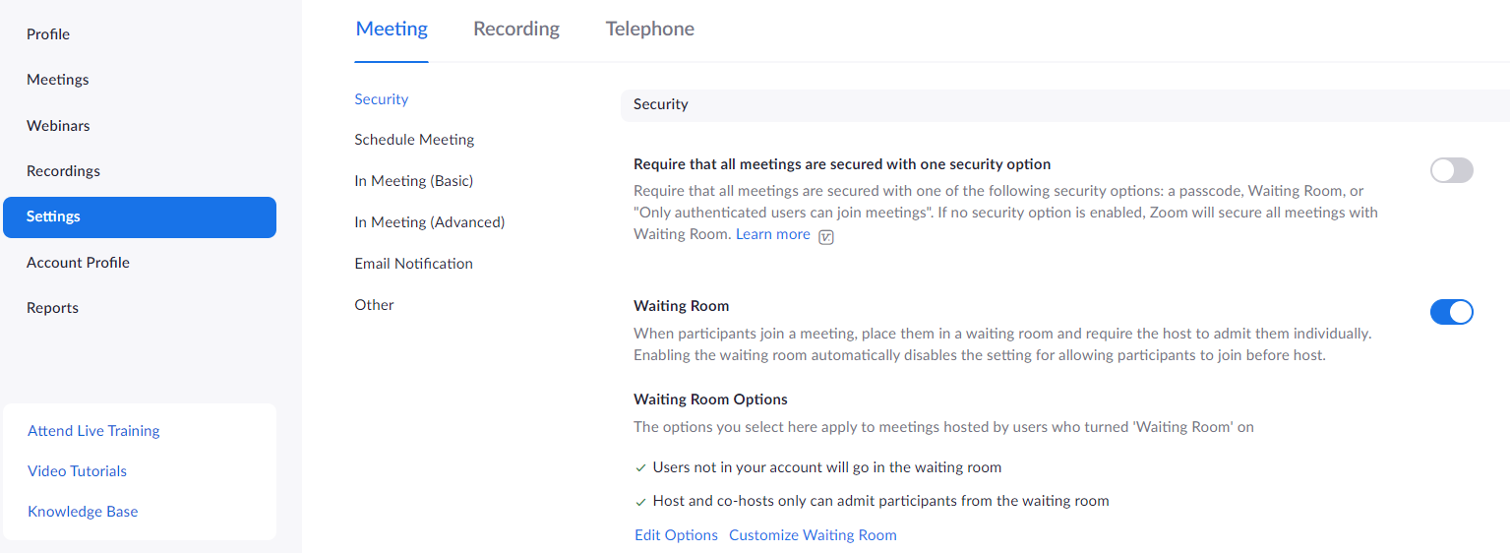Open the Email Notification section
1510x553 pixels.
click(x=413, y=264)
